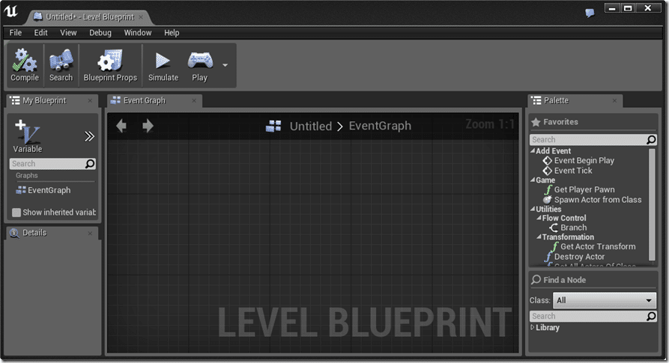Click the Favorites list scrollbar
The width and height of the screenshot is (669, 363).
pyautogui.click(x=652, y=204)
